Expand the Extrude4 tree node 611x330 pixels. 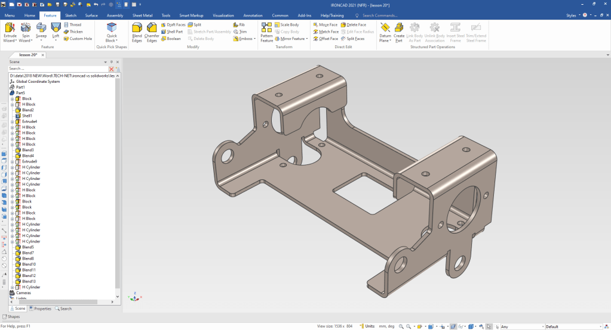pos(12,122)
